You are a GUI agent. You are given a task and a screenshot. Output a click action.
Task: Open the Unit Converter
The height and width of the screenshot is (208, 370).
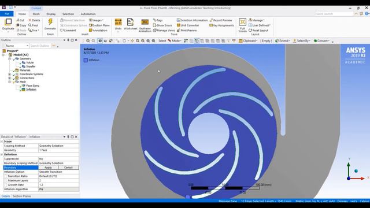pyautogui.click(x=188, y=25)
